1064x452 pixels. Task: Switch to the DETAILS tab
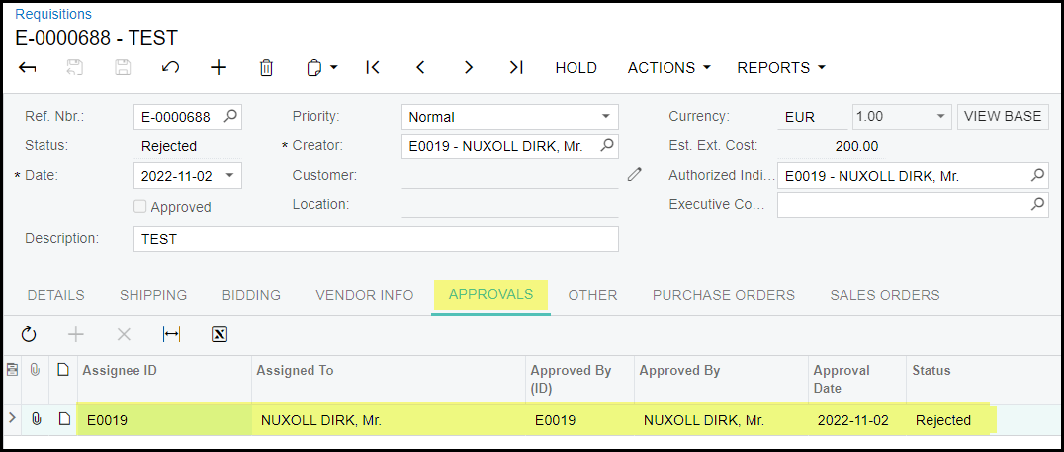55,295
